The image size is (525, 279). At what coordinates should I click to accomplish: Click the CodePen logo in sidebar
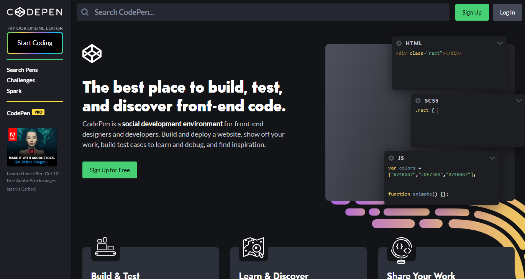pyautogui.click(x=34, y=12)
